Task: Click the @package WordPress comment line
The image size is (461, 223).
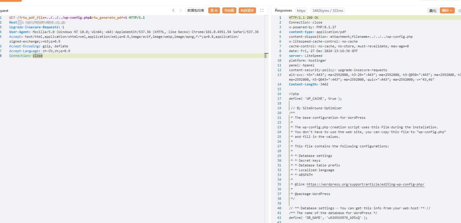Action: pyautogui.click(x=310, y=194)
